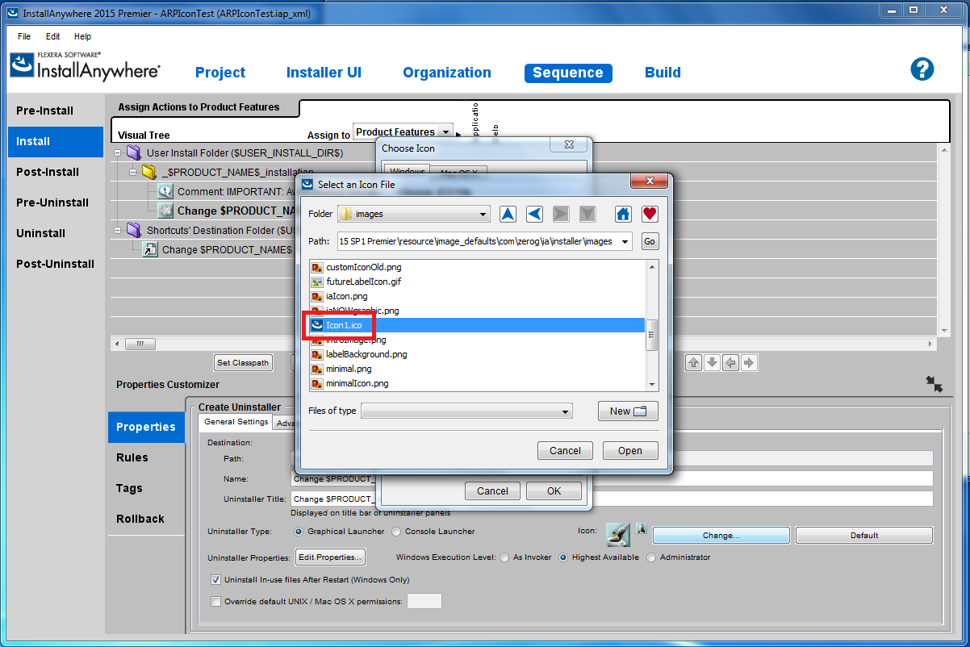Click the minimalIcon.png file icon
Screen dimensions: 970x647
317,383
